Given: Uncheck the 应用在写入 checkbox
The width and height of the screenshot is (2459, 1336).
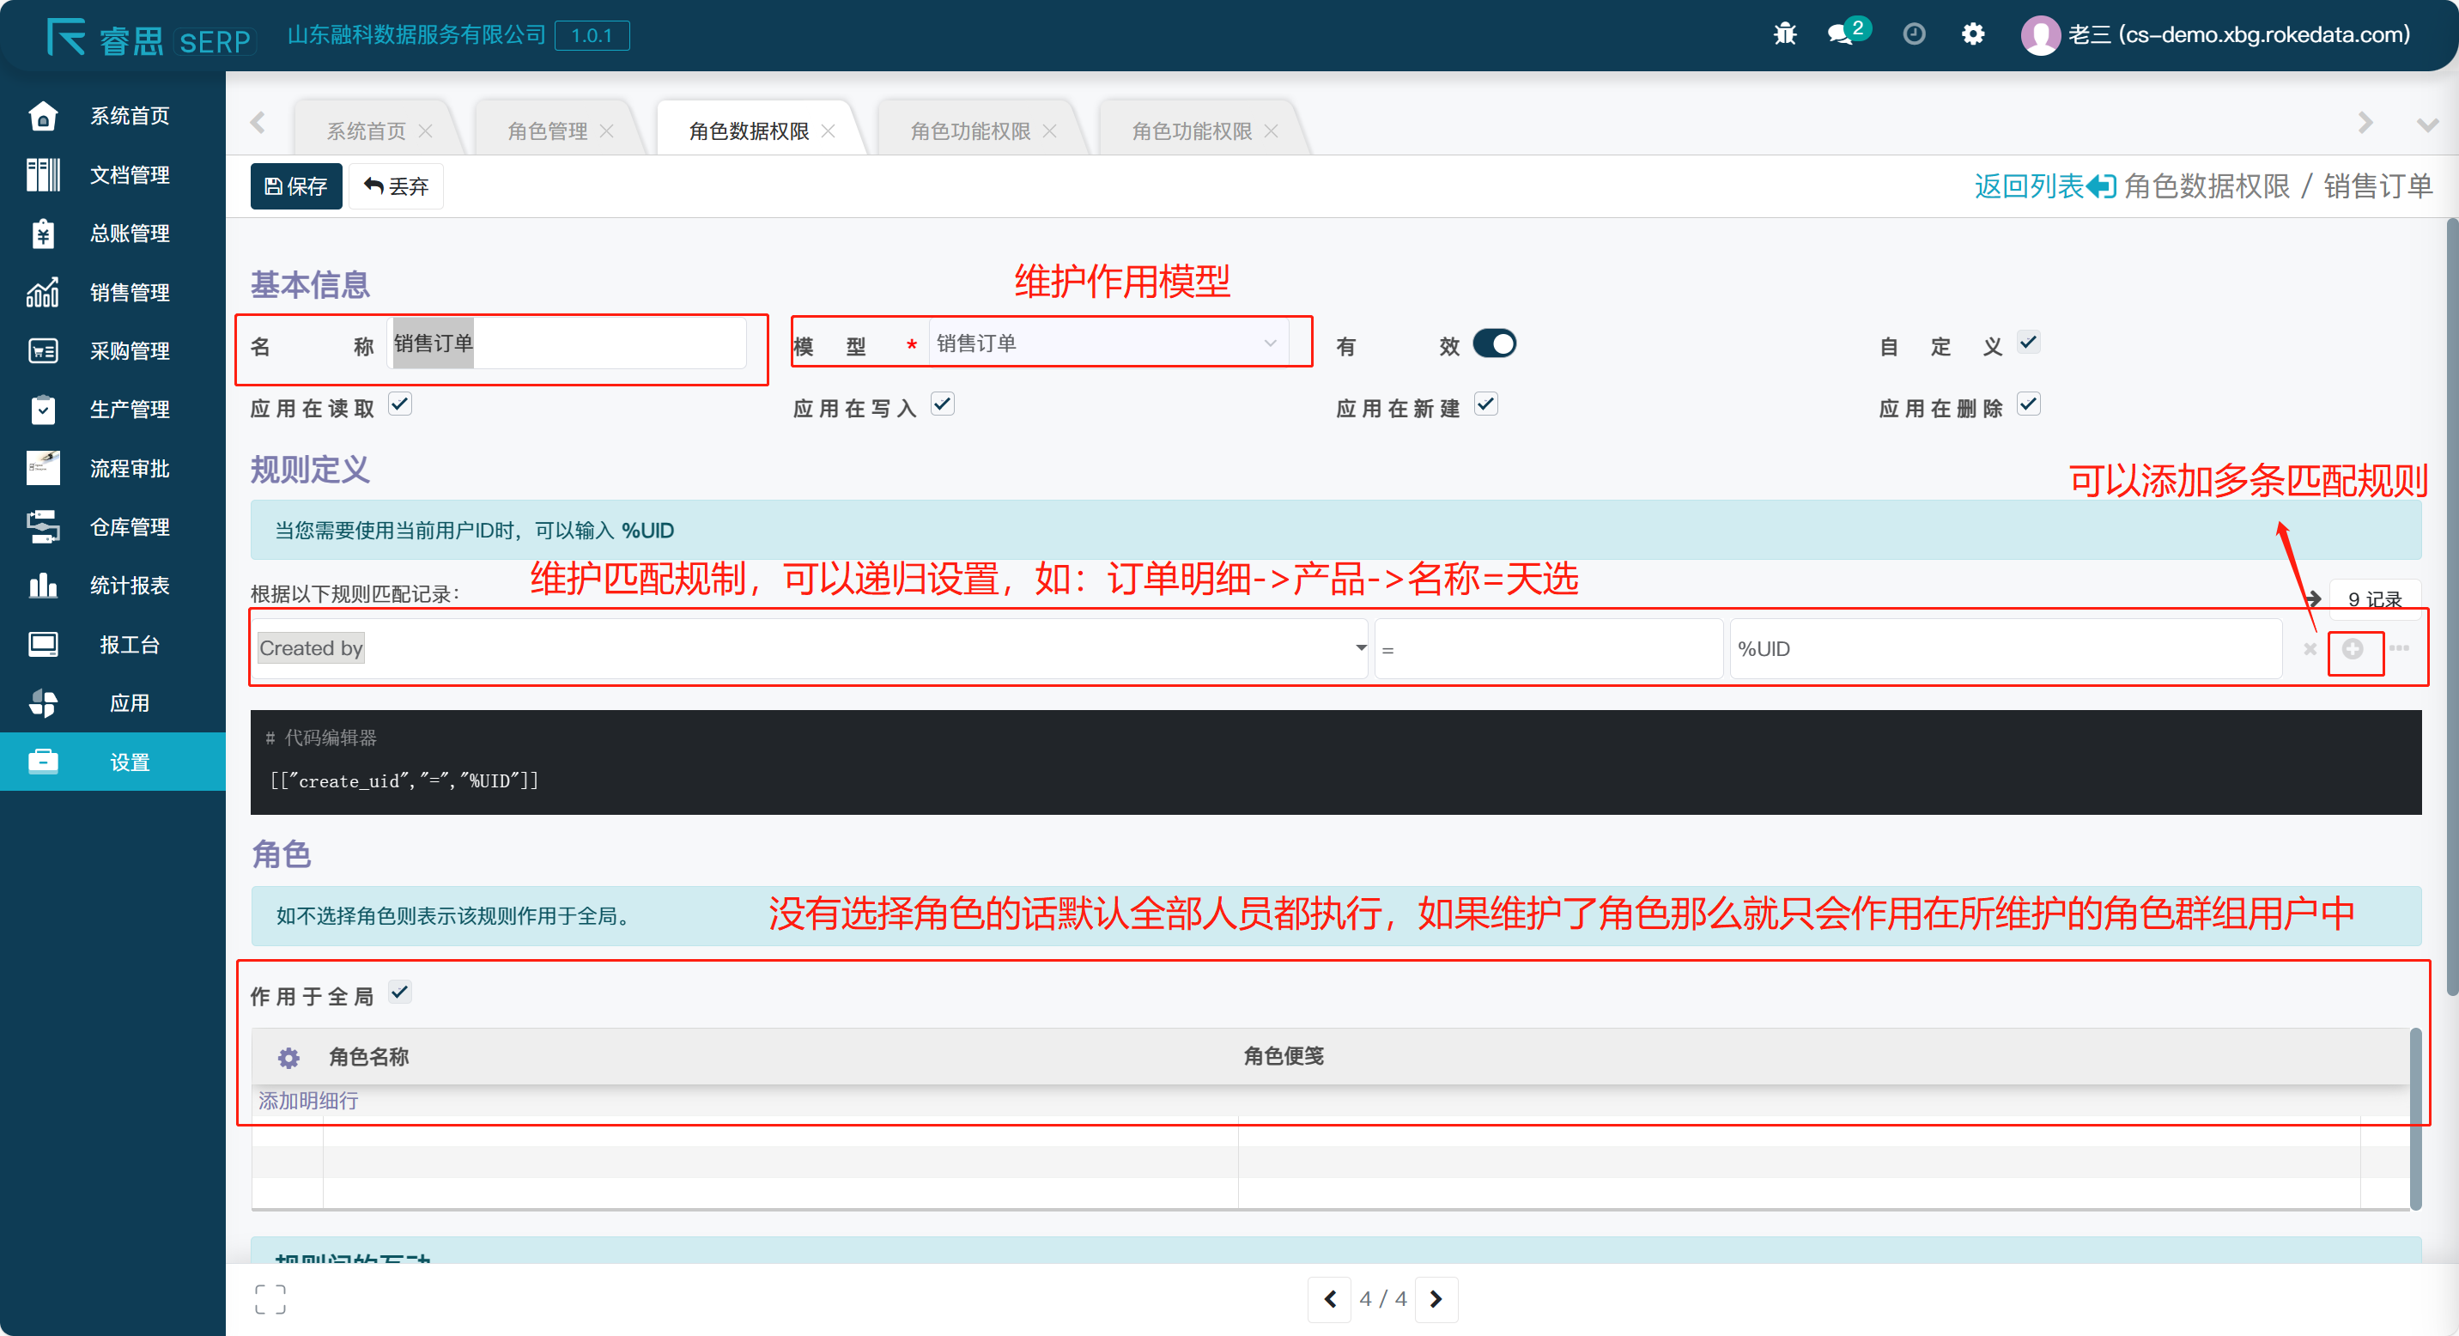Looking at the screenshot, I should [943, 404].
